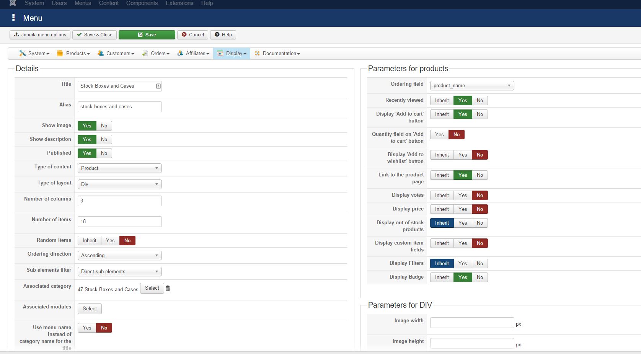Click the Affiliates icon
Viewport: 641px width, 354px height.
tap(180, 53)
